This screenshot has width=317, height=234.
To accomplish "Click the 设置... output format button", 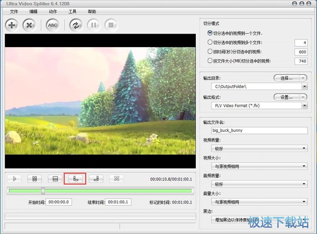I will click(x=286, y=97).
